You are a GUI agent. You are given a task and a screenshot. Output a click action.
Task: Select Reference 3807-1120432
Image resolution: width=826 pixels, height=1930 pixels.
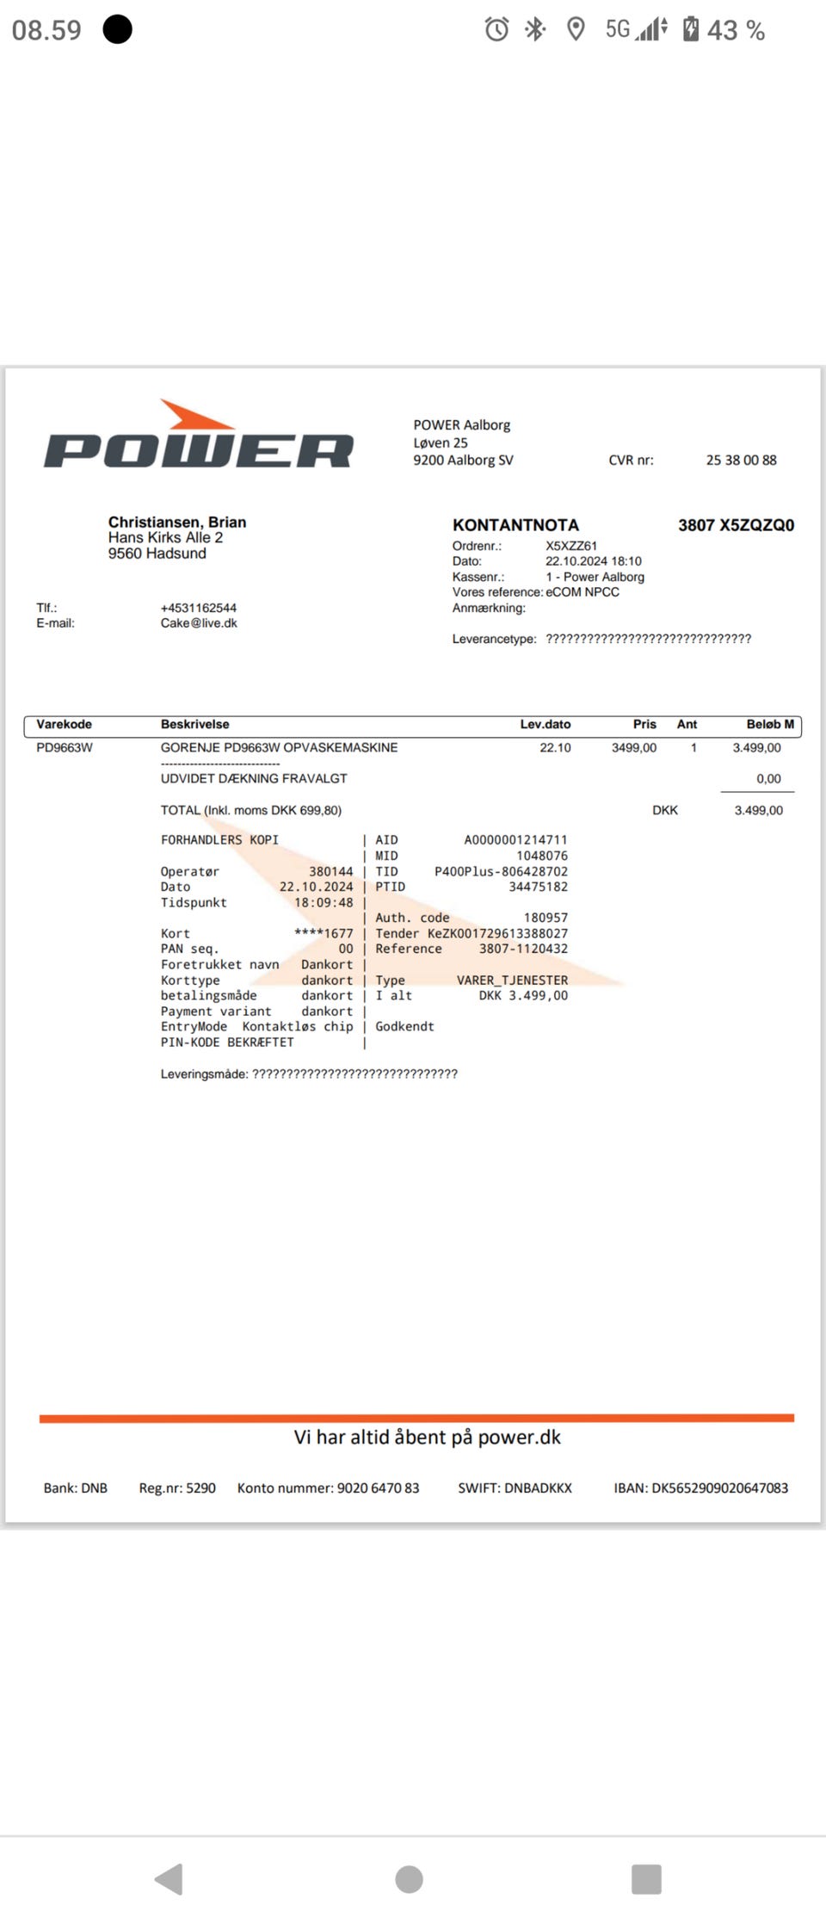click(472, 949)
